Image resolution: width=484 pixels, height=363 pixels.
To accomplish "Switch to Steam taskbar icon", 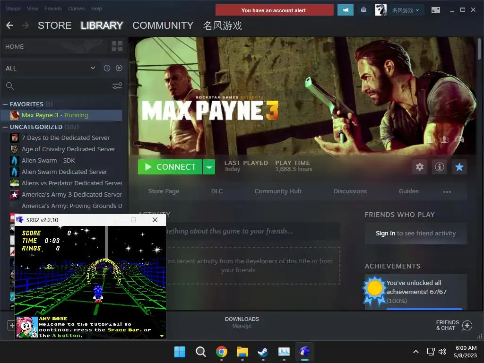I will (x=263, y=352).
